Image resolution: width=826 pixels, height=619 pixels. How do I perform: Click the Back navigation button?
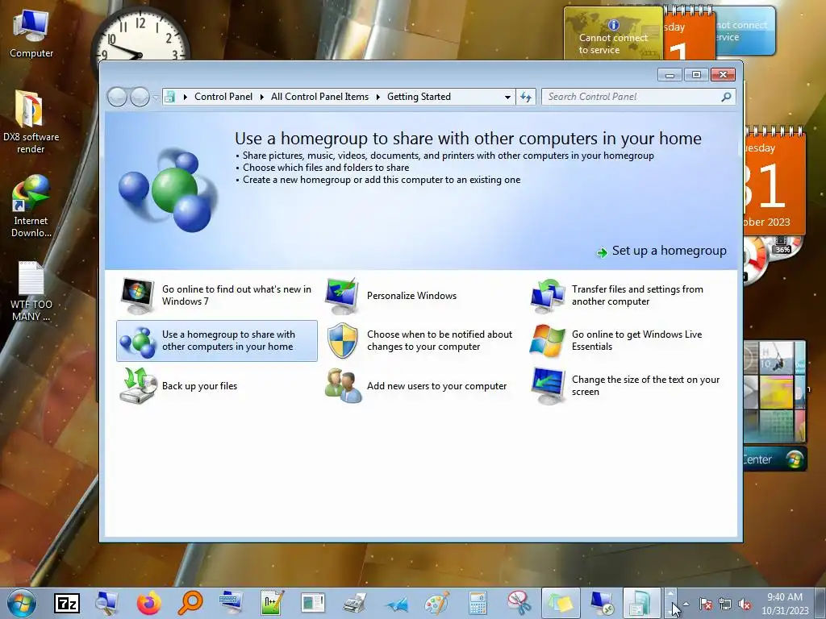[117, 97]
